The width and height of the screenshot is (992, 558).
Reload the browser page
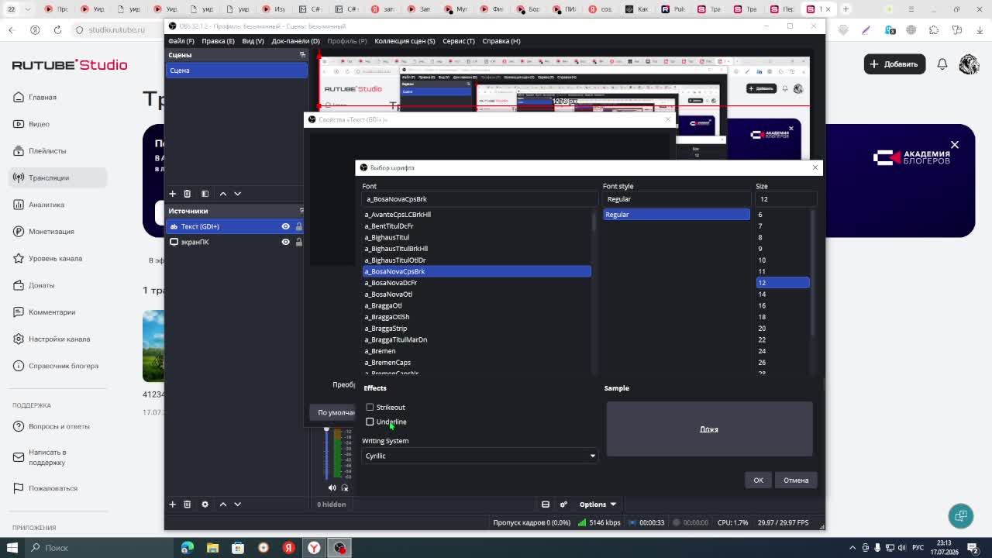(57, 29)
